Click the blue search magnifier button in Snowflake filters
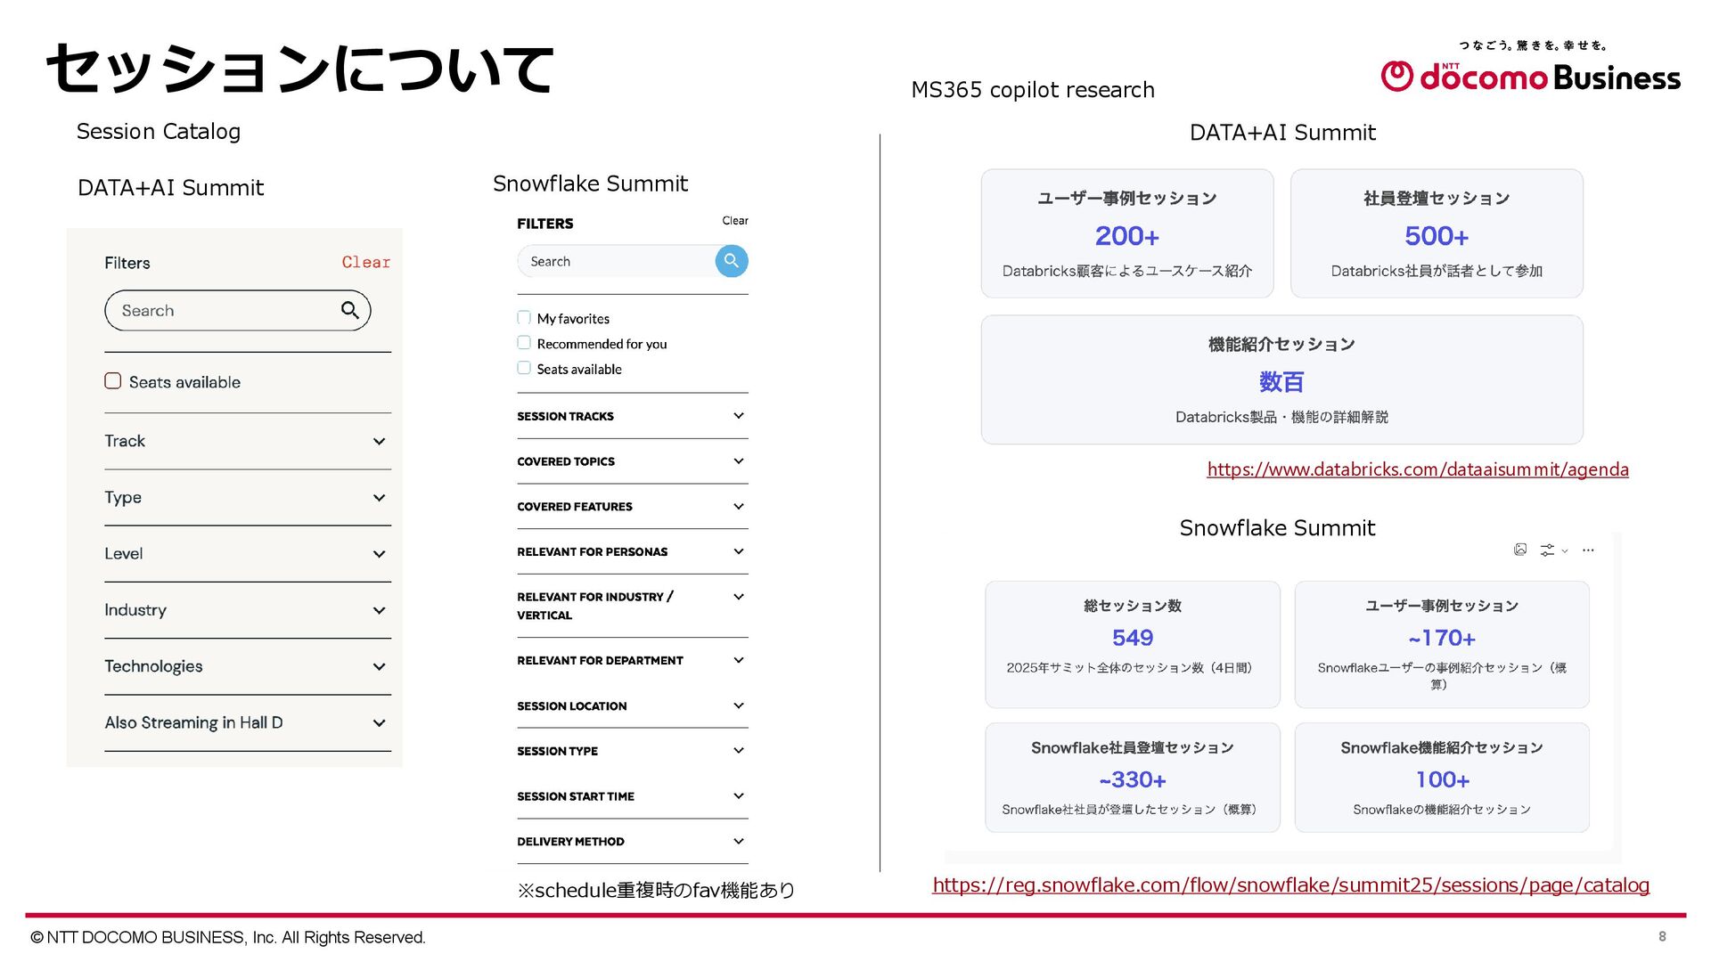Screen dimensions: 1711x962 pyautogui.click(x=732, y=261)
